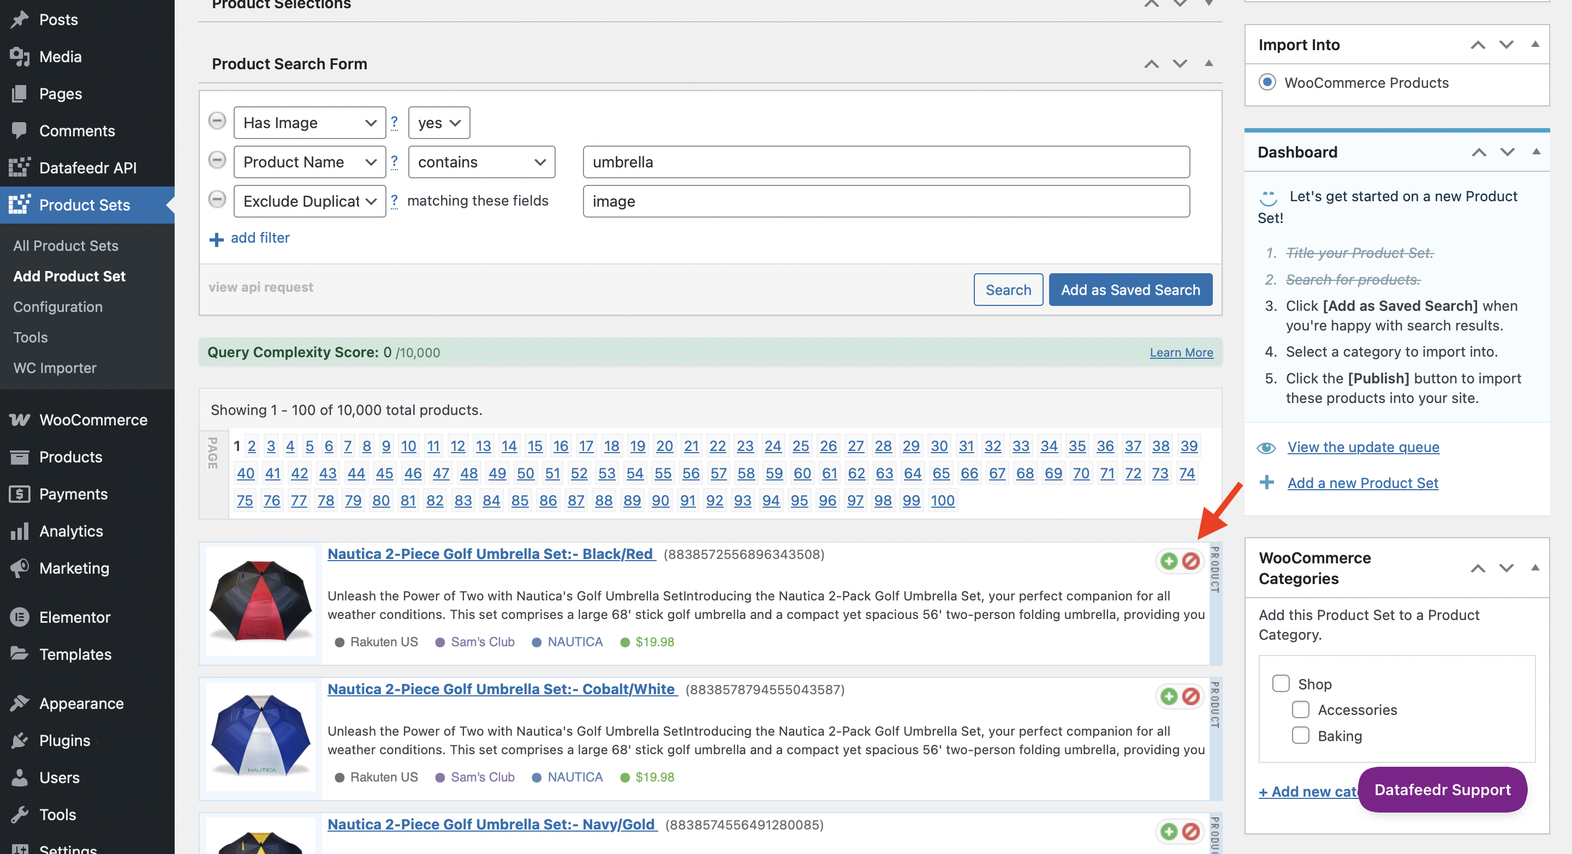Open the Learn More link

pos(1181,352)
